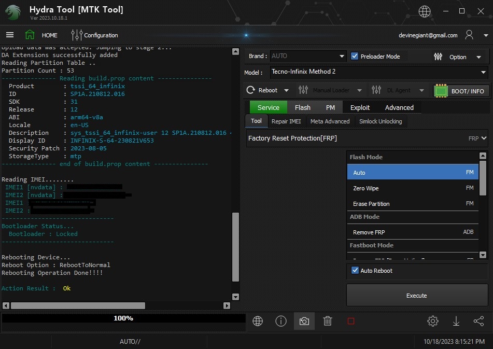Open the Reboot dropdown arrow

point(286,90)
